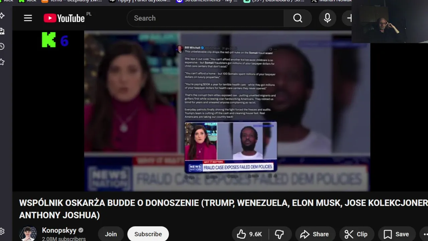The width and height of the screenshot is (428, 241).
Task: Click the magnifier search button
Action: click(298, 18)
